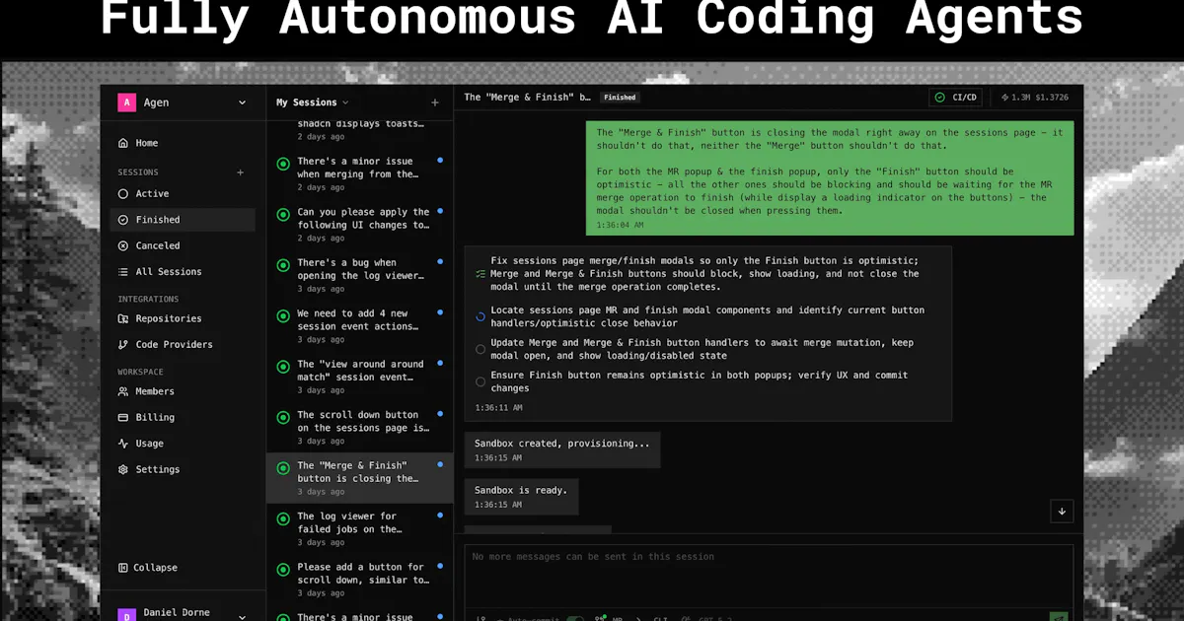Viewport: 1184px width, 621px height.
Task: Click the 'Locate sessions page MR and finish modal' step
Action: pos(707,316)
